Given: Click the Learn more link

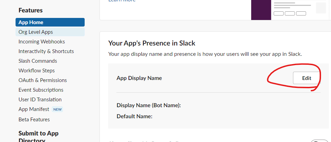Looking at the screenshot, I should [122, 1].
